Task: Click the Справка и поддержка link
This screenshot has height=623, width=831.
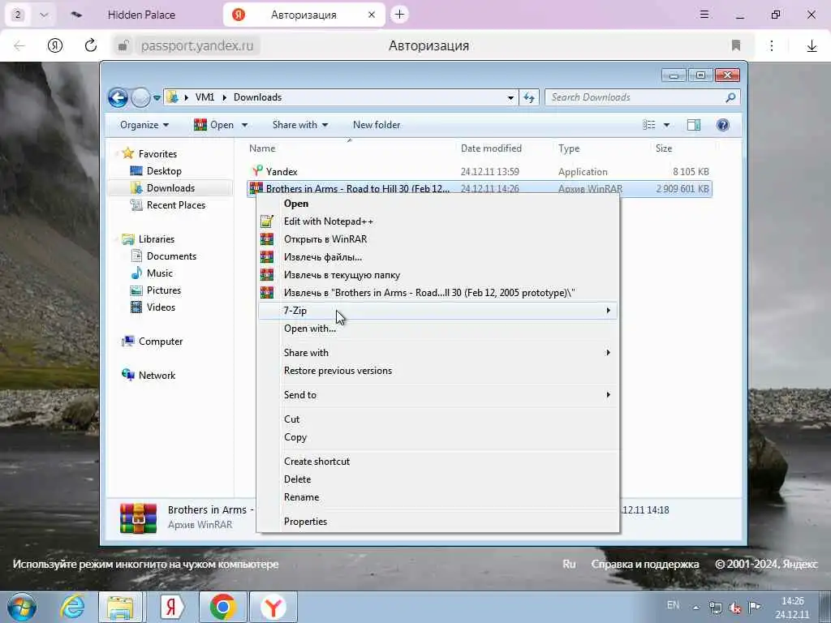Action: click(645, 565)
